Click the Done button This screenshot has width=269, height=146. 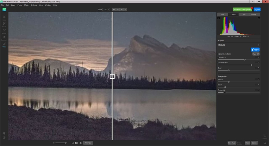pos(247,143)
